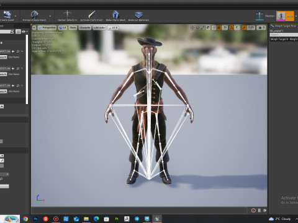Open the Perspective view menu

[x=47, y=27]
